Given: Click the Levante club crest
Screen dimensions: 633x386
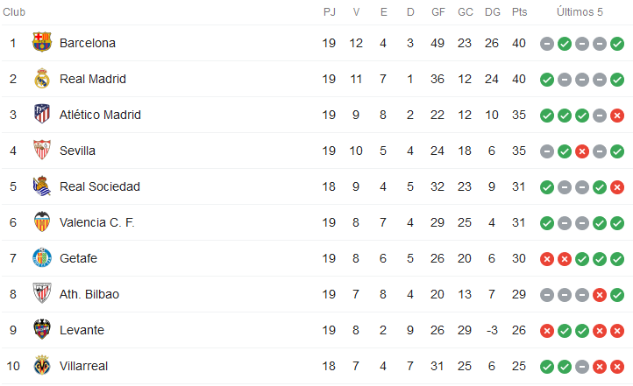Looking at the screenshot, I should [42, 329].
